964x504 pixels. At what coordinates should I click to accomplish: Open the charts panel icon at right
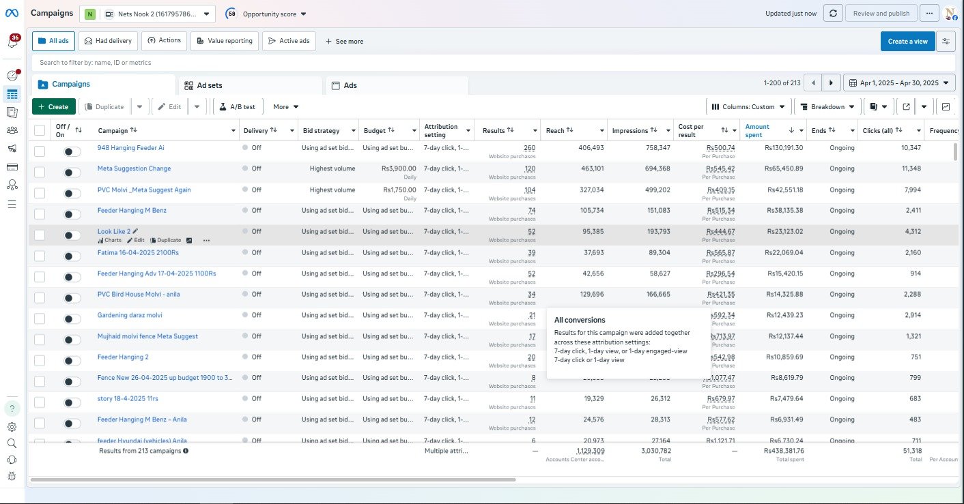click(x=946, y=106)
